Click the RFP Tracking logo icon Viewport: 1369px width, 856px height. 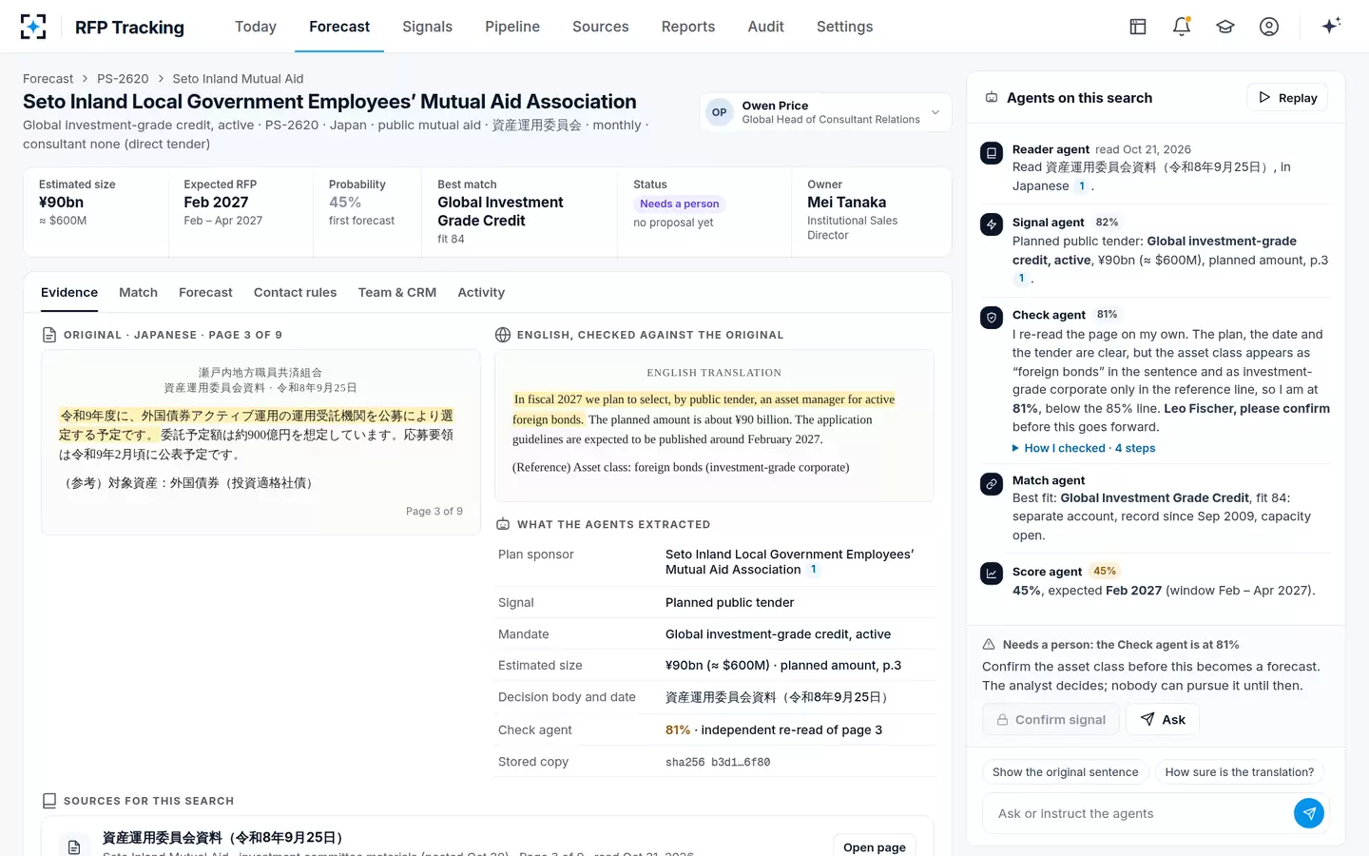[33, 27]
